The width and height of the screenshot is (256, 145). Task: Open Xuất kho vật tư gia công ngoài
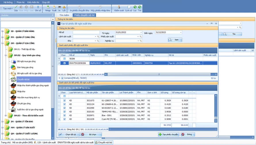[30, 109]
